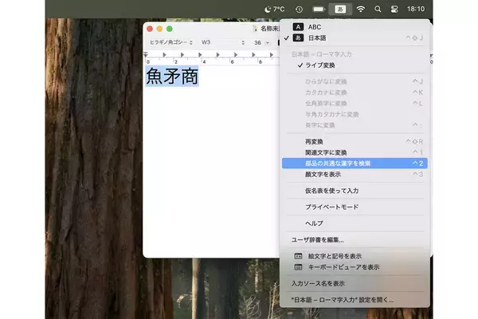Image resolution: width=478 pixels, height=319 pixels.
Task: Open the ヒラギノ角ゴシック font family dropdown
Action: tap(170, 41)
